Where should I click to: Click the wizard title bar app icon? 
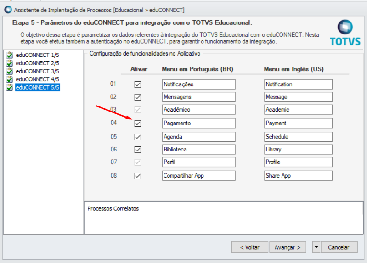pos(8,9)
